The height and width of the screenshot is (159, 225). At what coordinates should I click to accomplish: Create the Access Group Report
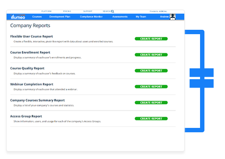[x=151, y=119]
